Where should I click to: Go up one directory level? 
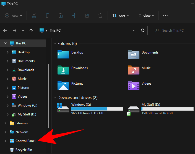(x=31, y=31)
